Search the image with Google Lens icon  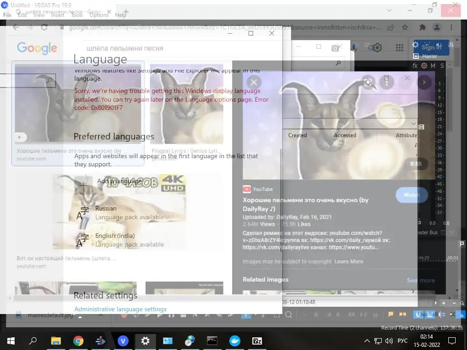(x=368, y=82)
